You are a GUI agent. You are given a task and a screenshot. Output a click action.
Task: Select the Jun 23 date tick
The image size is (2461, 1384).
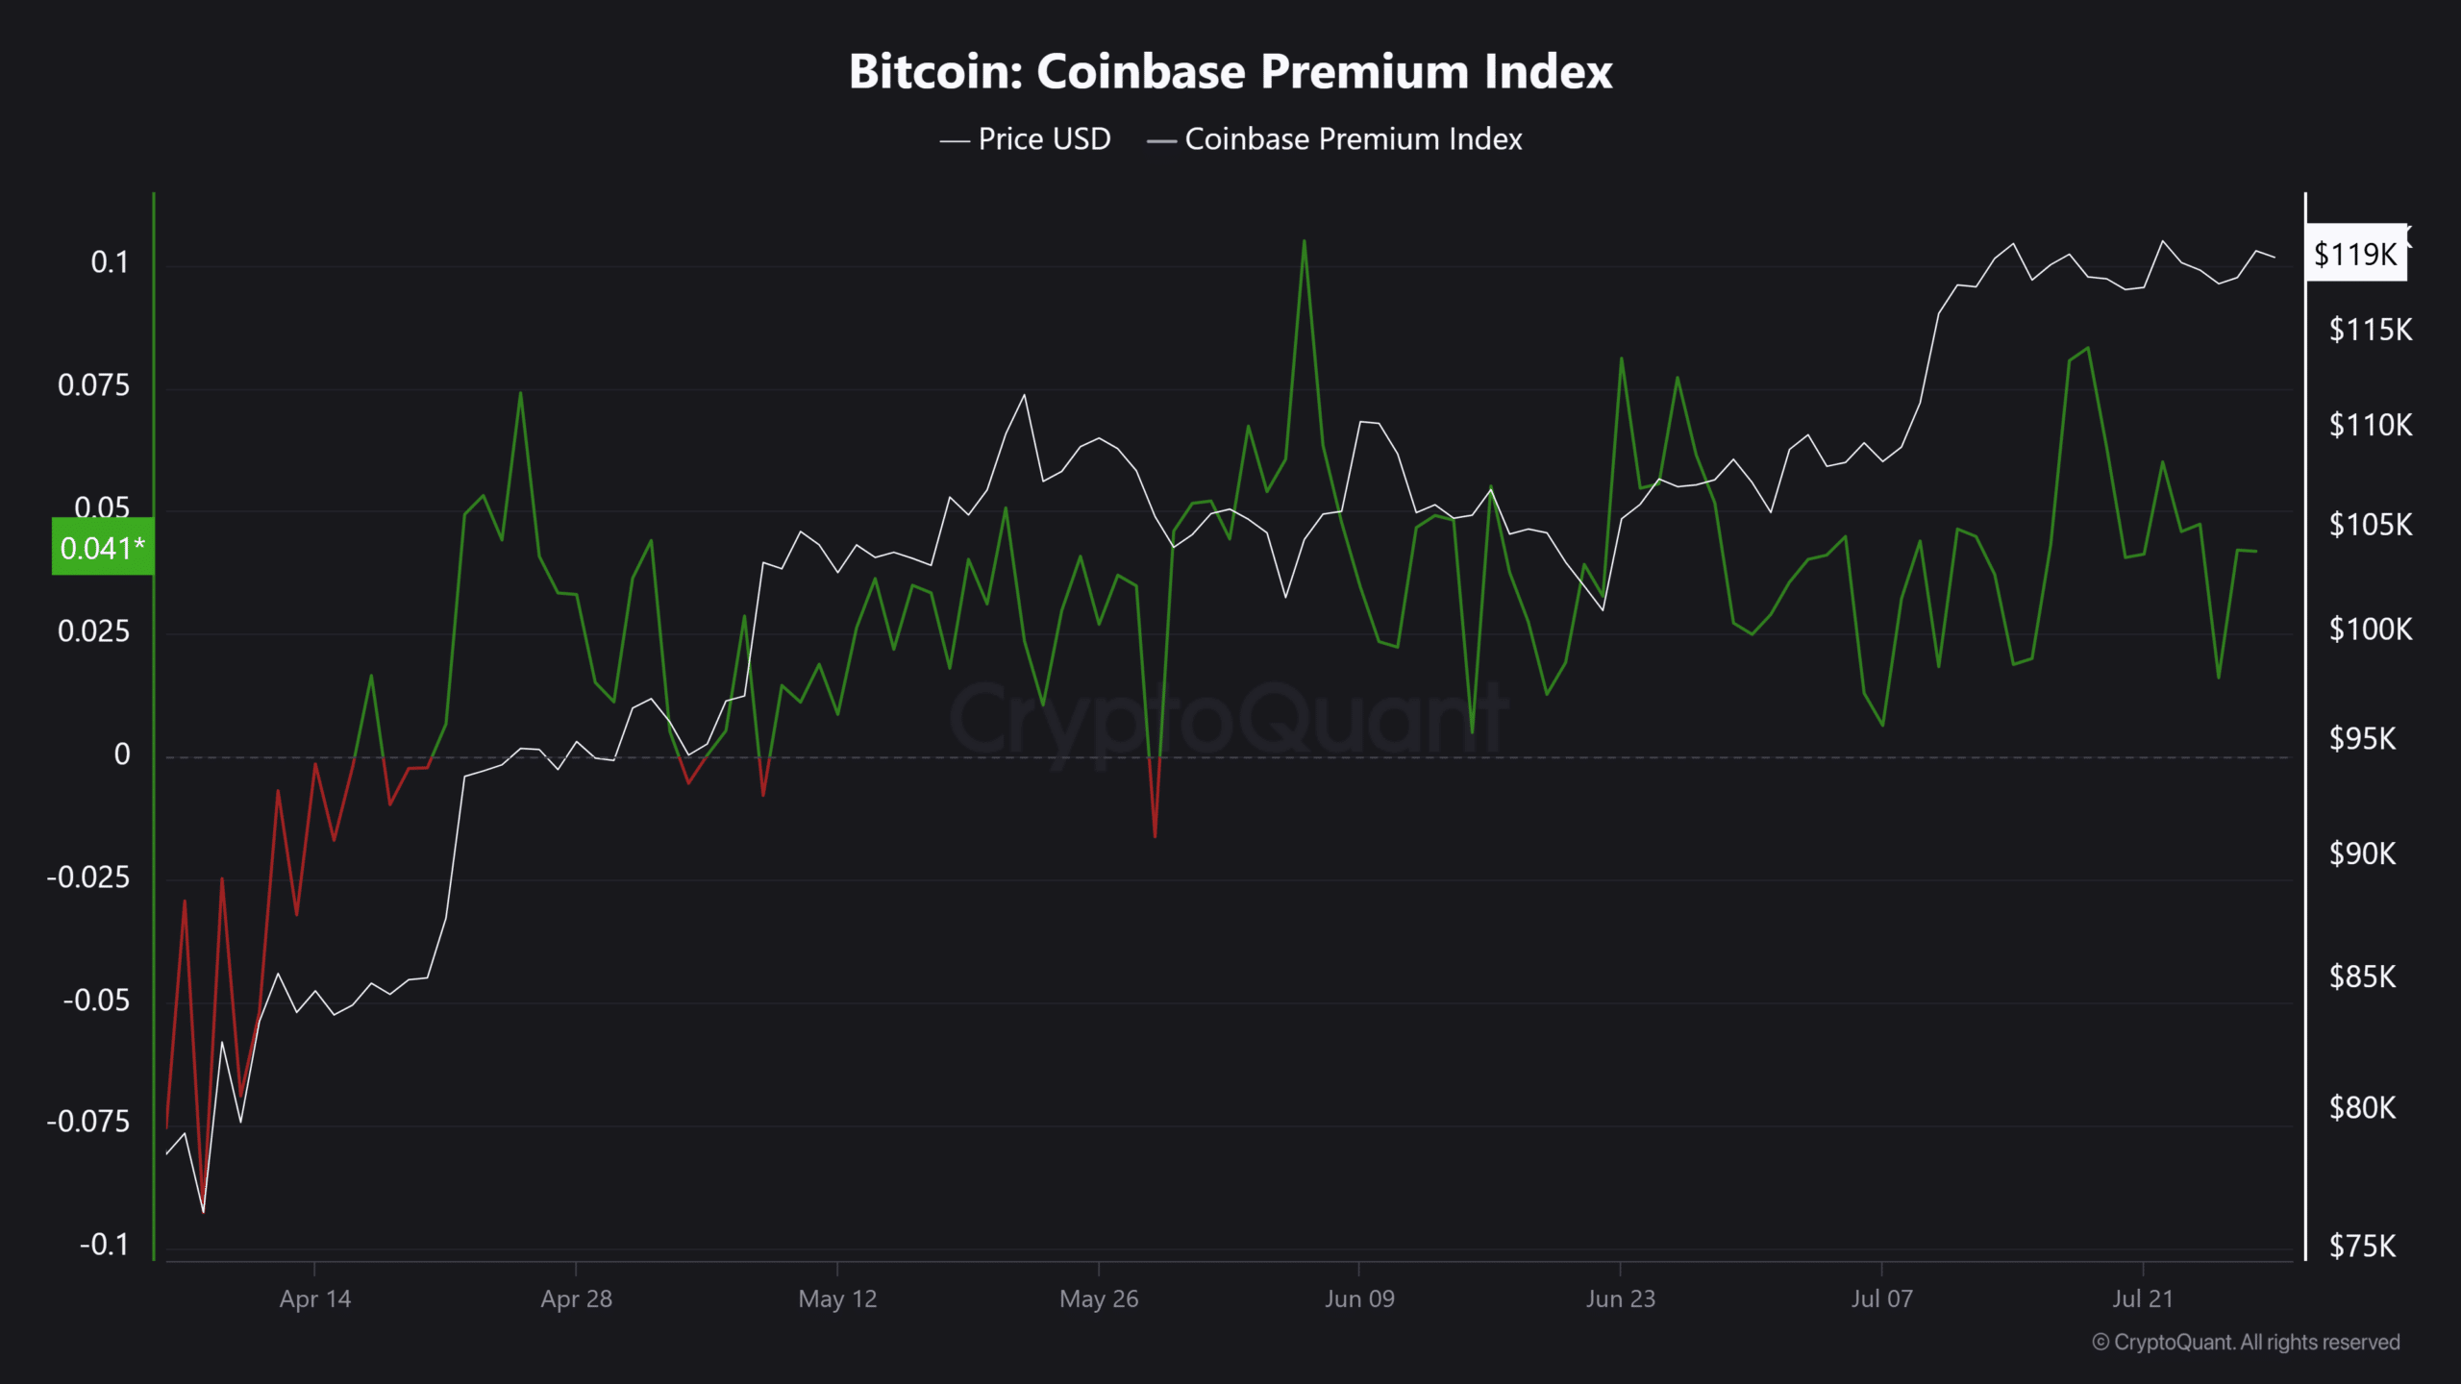click(x=1621, y=1298)
